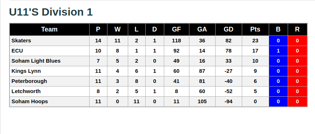Click the Pts column header
Image resolution: width=315 pixels, height=134 pixels.
[x=255, y=29]
